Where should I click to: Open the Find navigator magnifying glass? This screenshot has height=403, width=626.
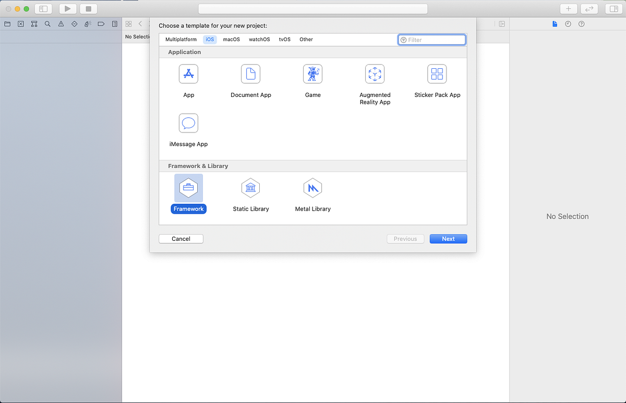[x=47, y=23]
